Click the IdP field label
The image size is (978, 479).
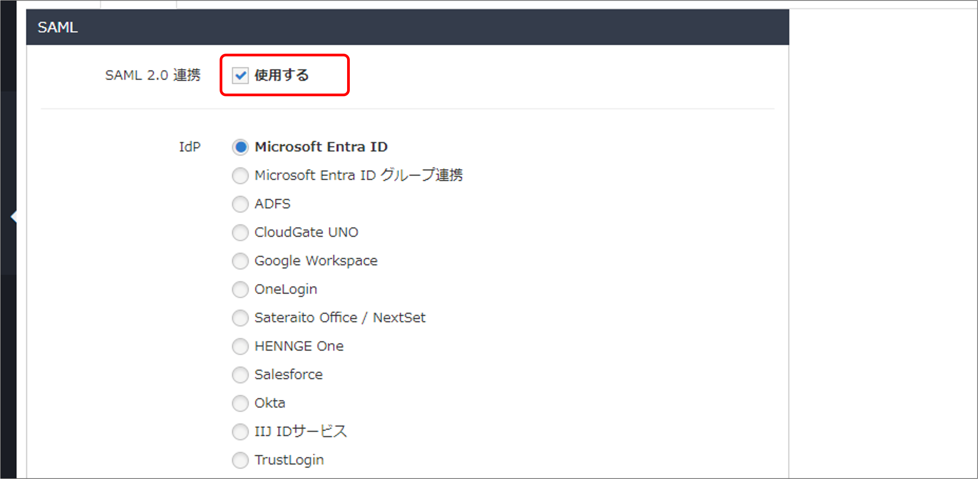[190, 147]
